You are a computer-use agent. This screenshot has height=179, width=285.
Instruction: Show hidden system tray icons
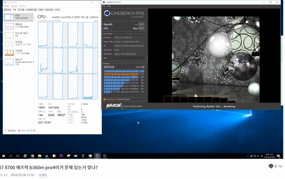click(248, 156)
